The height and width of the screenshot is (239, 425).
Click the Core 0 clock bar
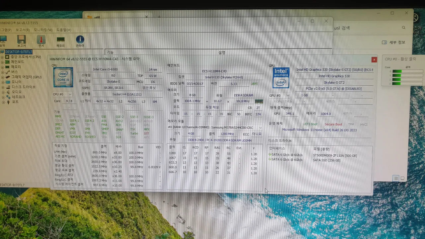pos(408,71)
